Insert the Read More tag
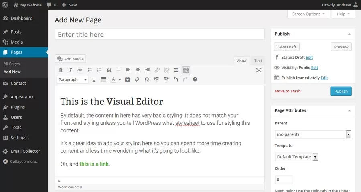Screen dimensions: 361x192 pyautogui.click(x=176, y=70)
